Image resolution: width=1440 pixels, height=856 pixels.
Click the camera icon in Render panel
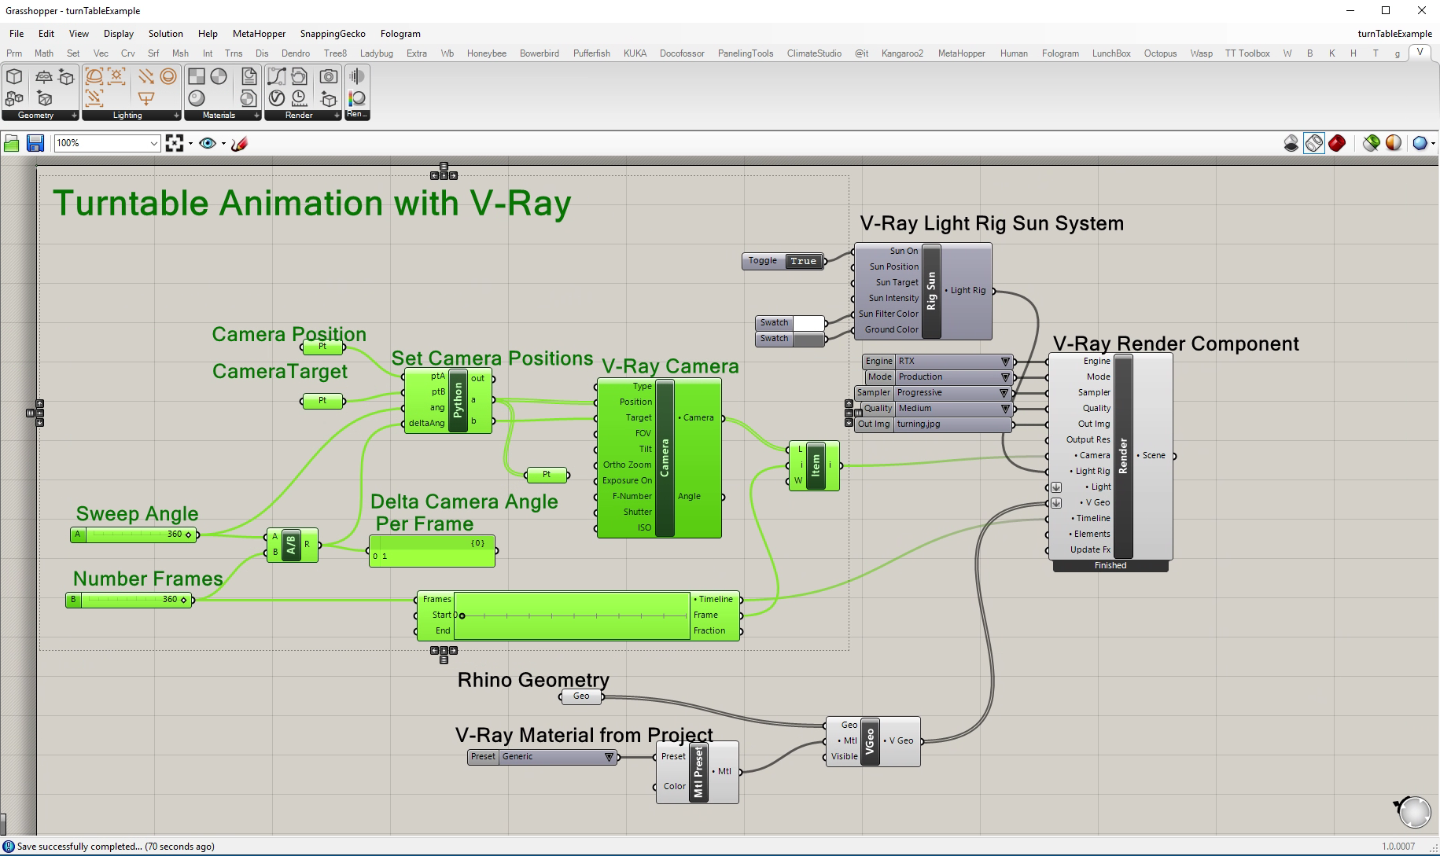[x=329, y=76]
